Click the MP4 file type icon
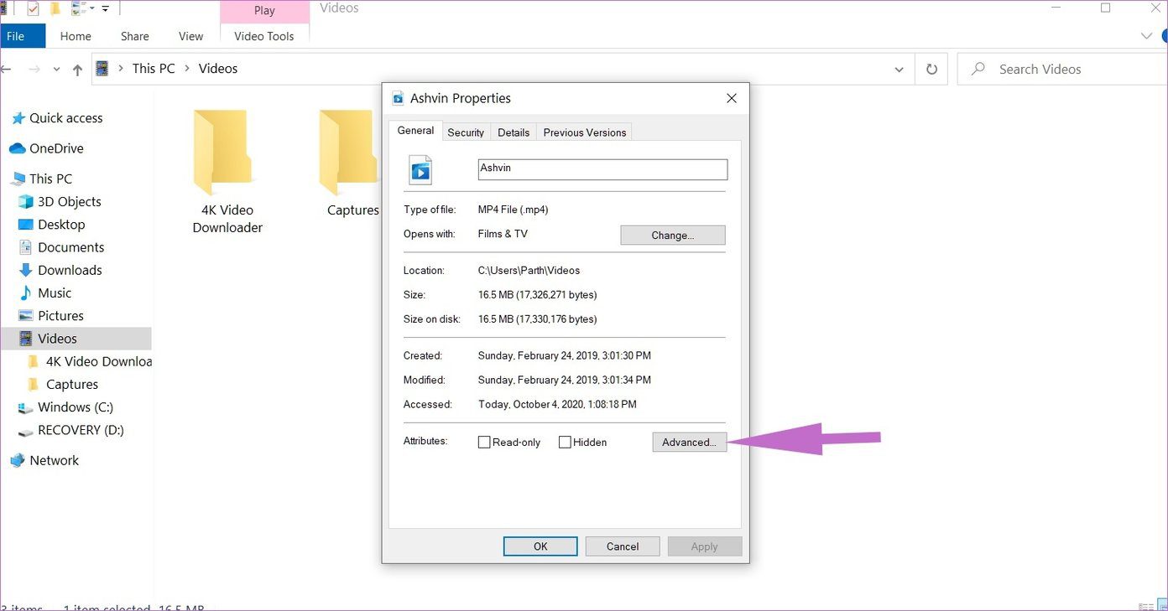This screenshot has height=611, width=1168. (x=420, y=169)
